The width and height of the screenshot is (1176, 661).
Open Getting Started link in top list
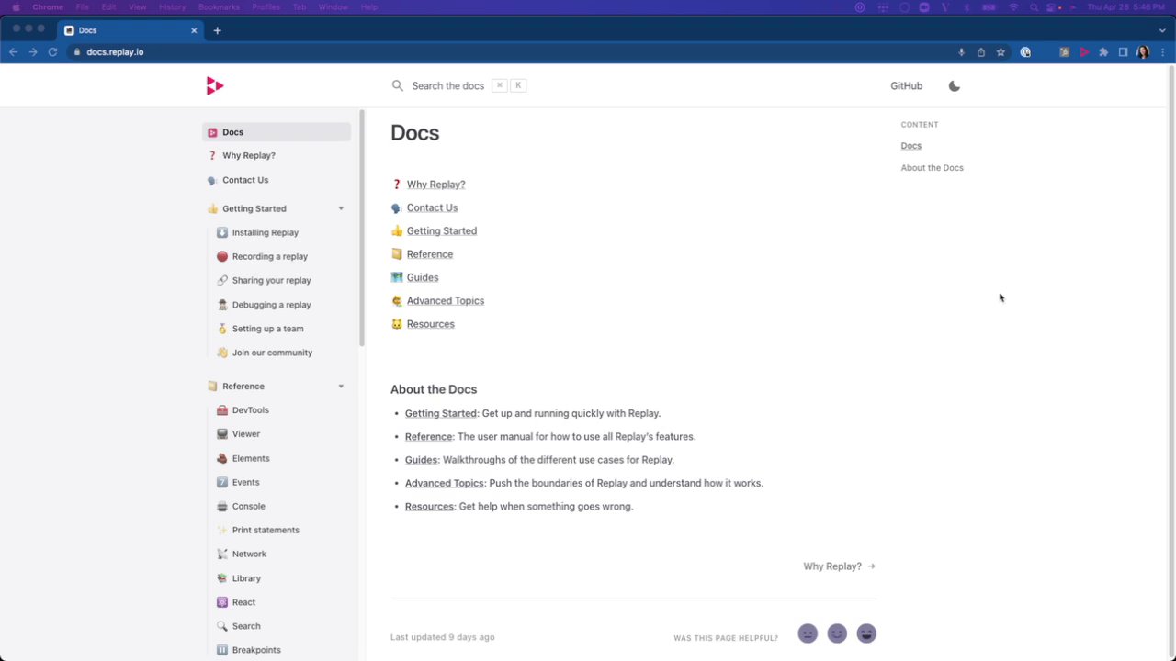coord(442,231)
